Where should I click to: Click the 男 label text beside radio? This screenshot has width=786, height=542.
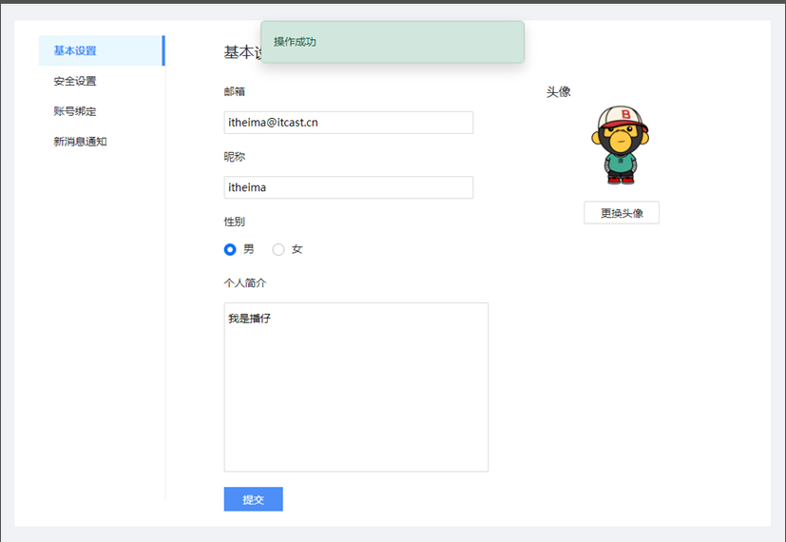tap(249, 249)
